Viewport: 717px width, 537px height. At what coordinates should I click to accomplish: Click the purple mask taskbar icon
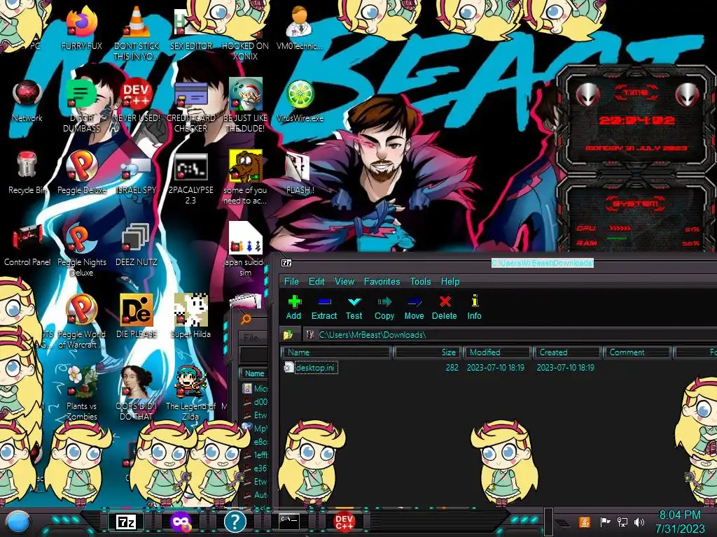point(181,522)
